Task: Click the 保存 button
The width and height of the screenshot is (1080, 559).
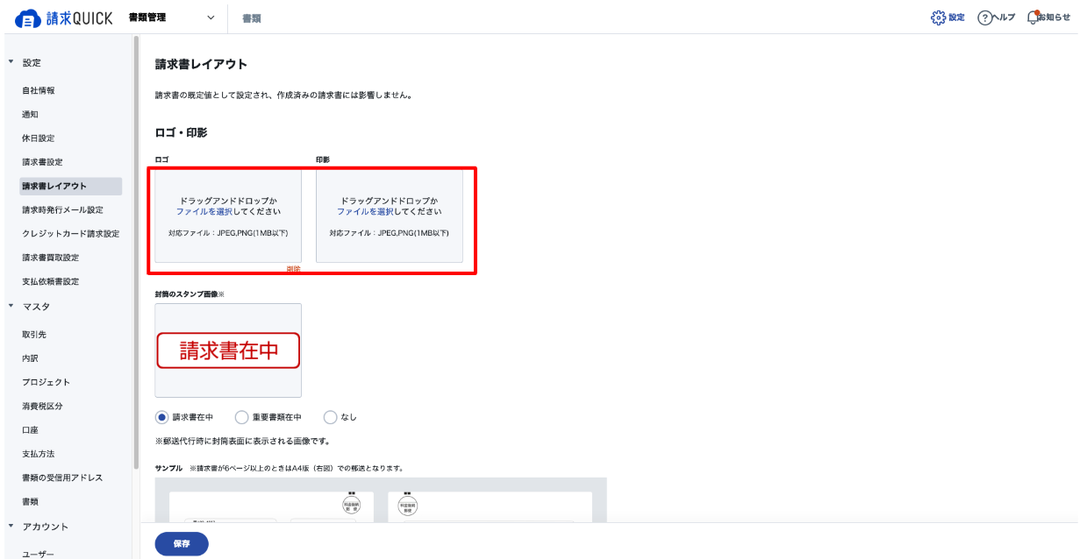Action: (x=182, y=543)
